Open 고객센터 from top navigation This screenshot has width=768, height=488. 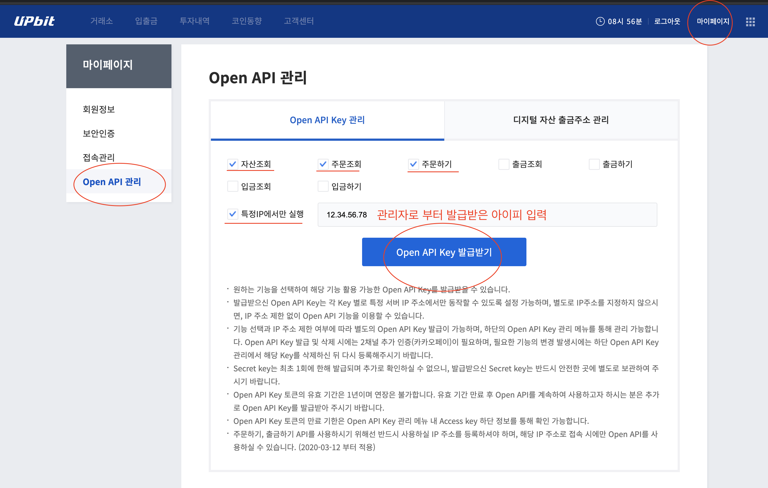(x=299, y=21)
